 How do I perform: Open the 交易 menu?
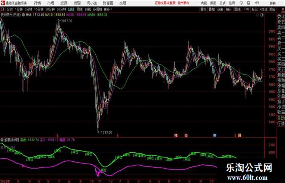[123, 3]
